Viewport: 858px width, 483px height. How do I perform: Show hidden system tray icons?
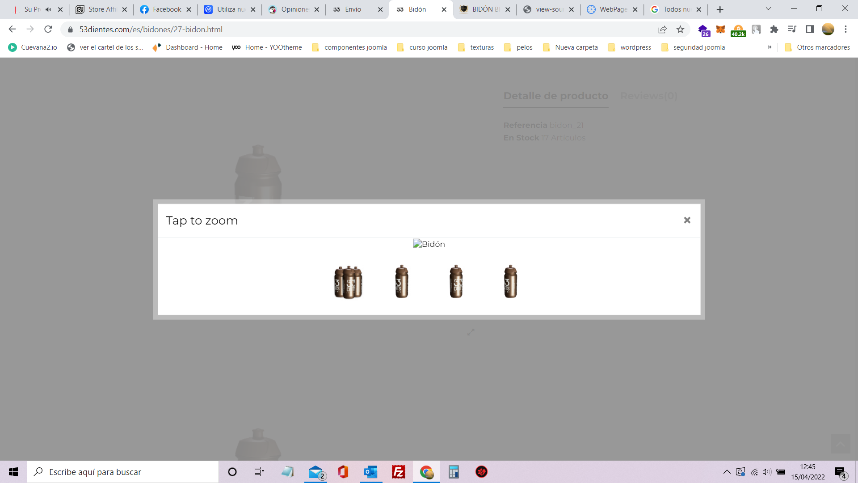[727, 472]
